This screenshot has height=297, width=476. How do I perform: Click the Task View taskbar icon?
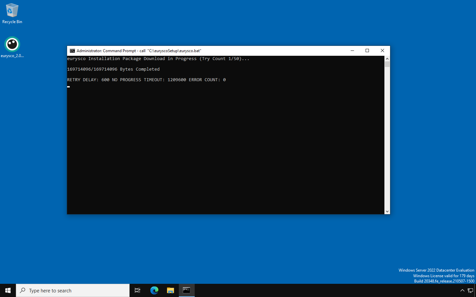click(x=138, y=290)
